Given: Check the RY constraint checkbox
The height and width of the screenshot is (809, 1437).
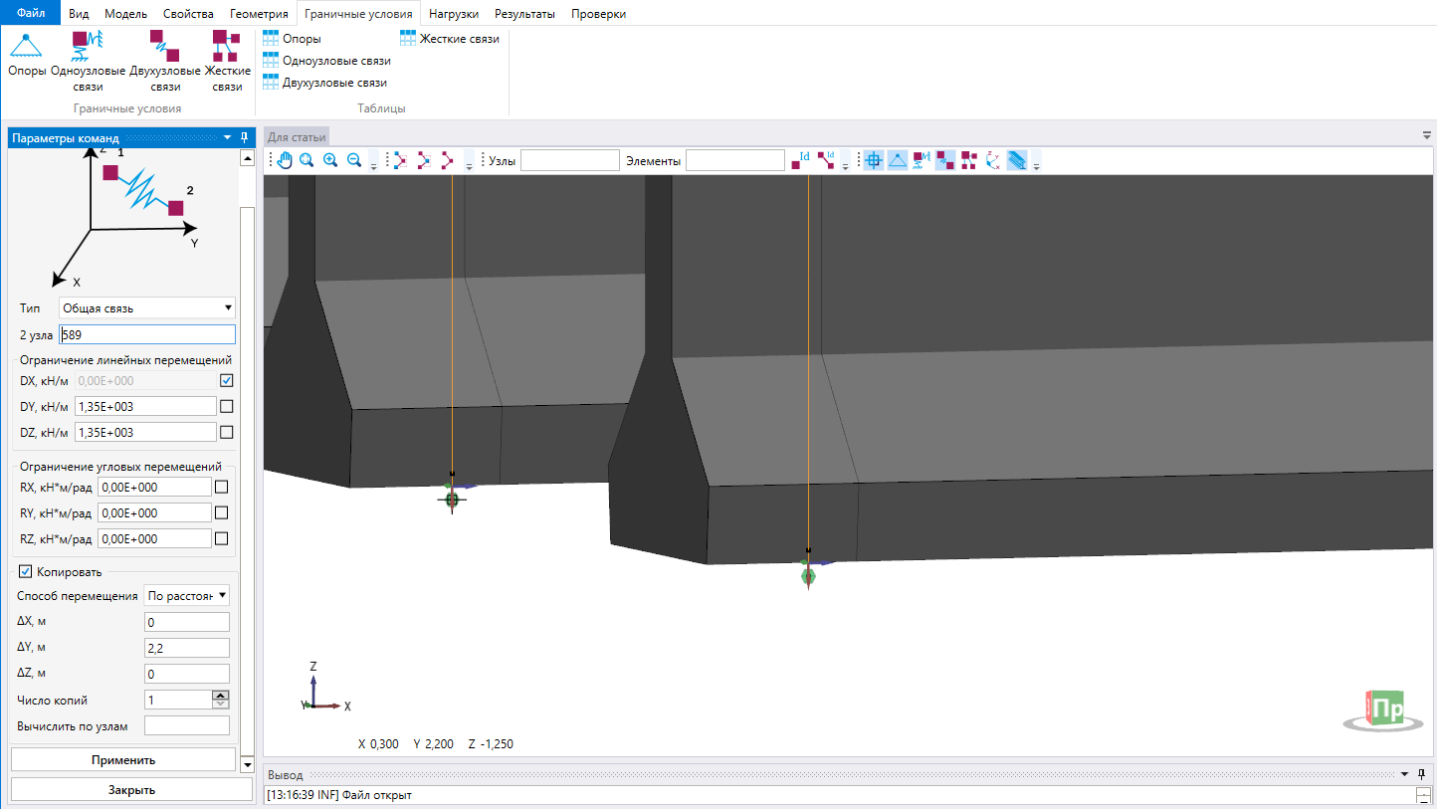Looking at the screenshot, I should 221,512.
